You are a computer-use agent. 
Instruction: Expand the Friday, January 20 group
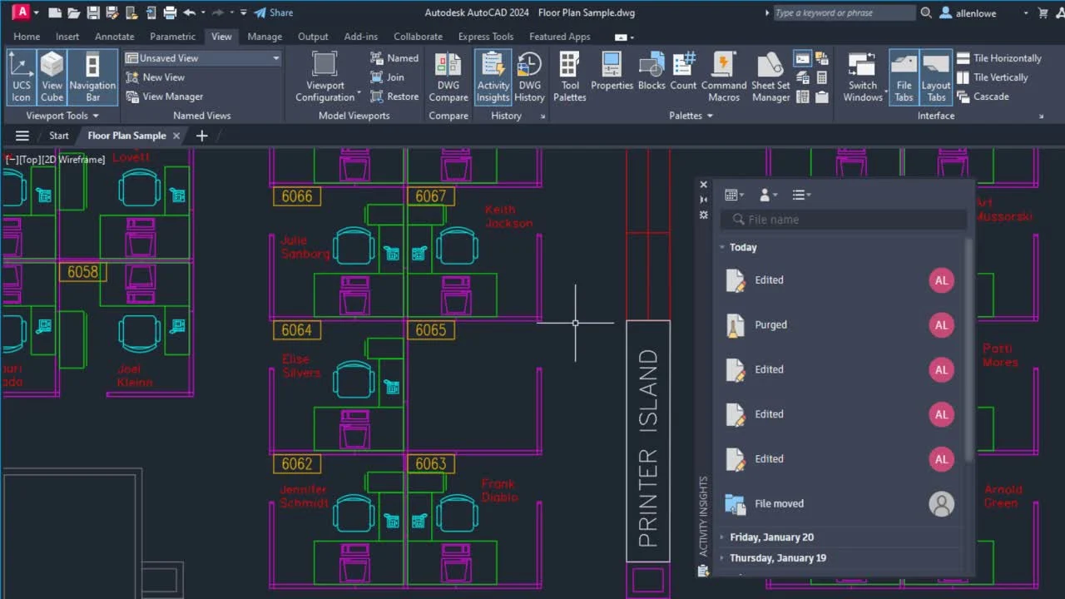771,537
